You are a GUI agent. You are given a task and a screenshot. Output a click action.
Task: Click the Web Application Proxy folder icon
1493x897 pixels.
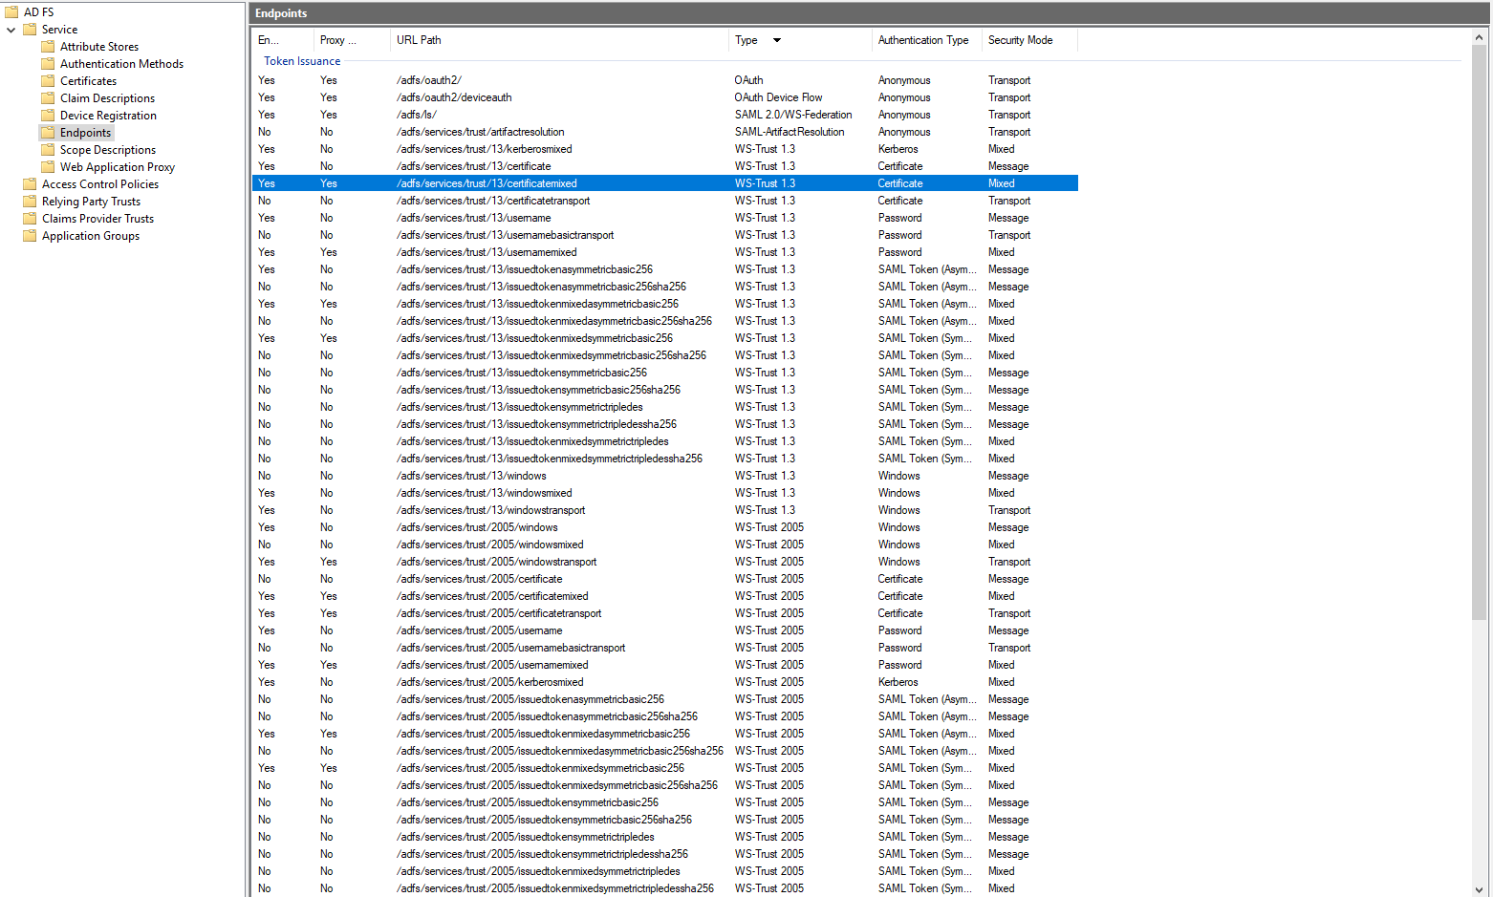point(48,167)
